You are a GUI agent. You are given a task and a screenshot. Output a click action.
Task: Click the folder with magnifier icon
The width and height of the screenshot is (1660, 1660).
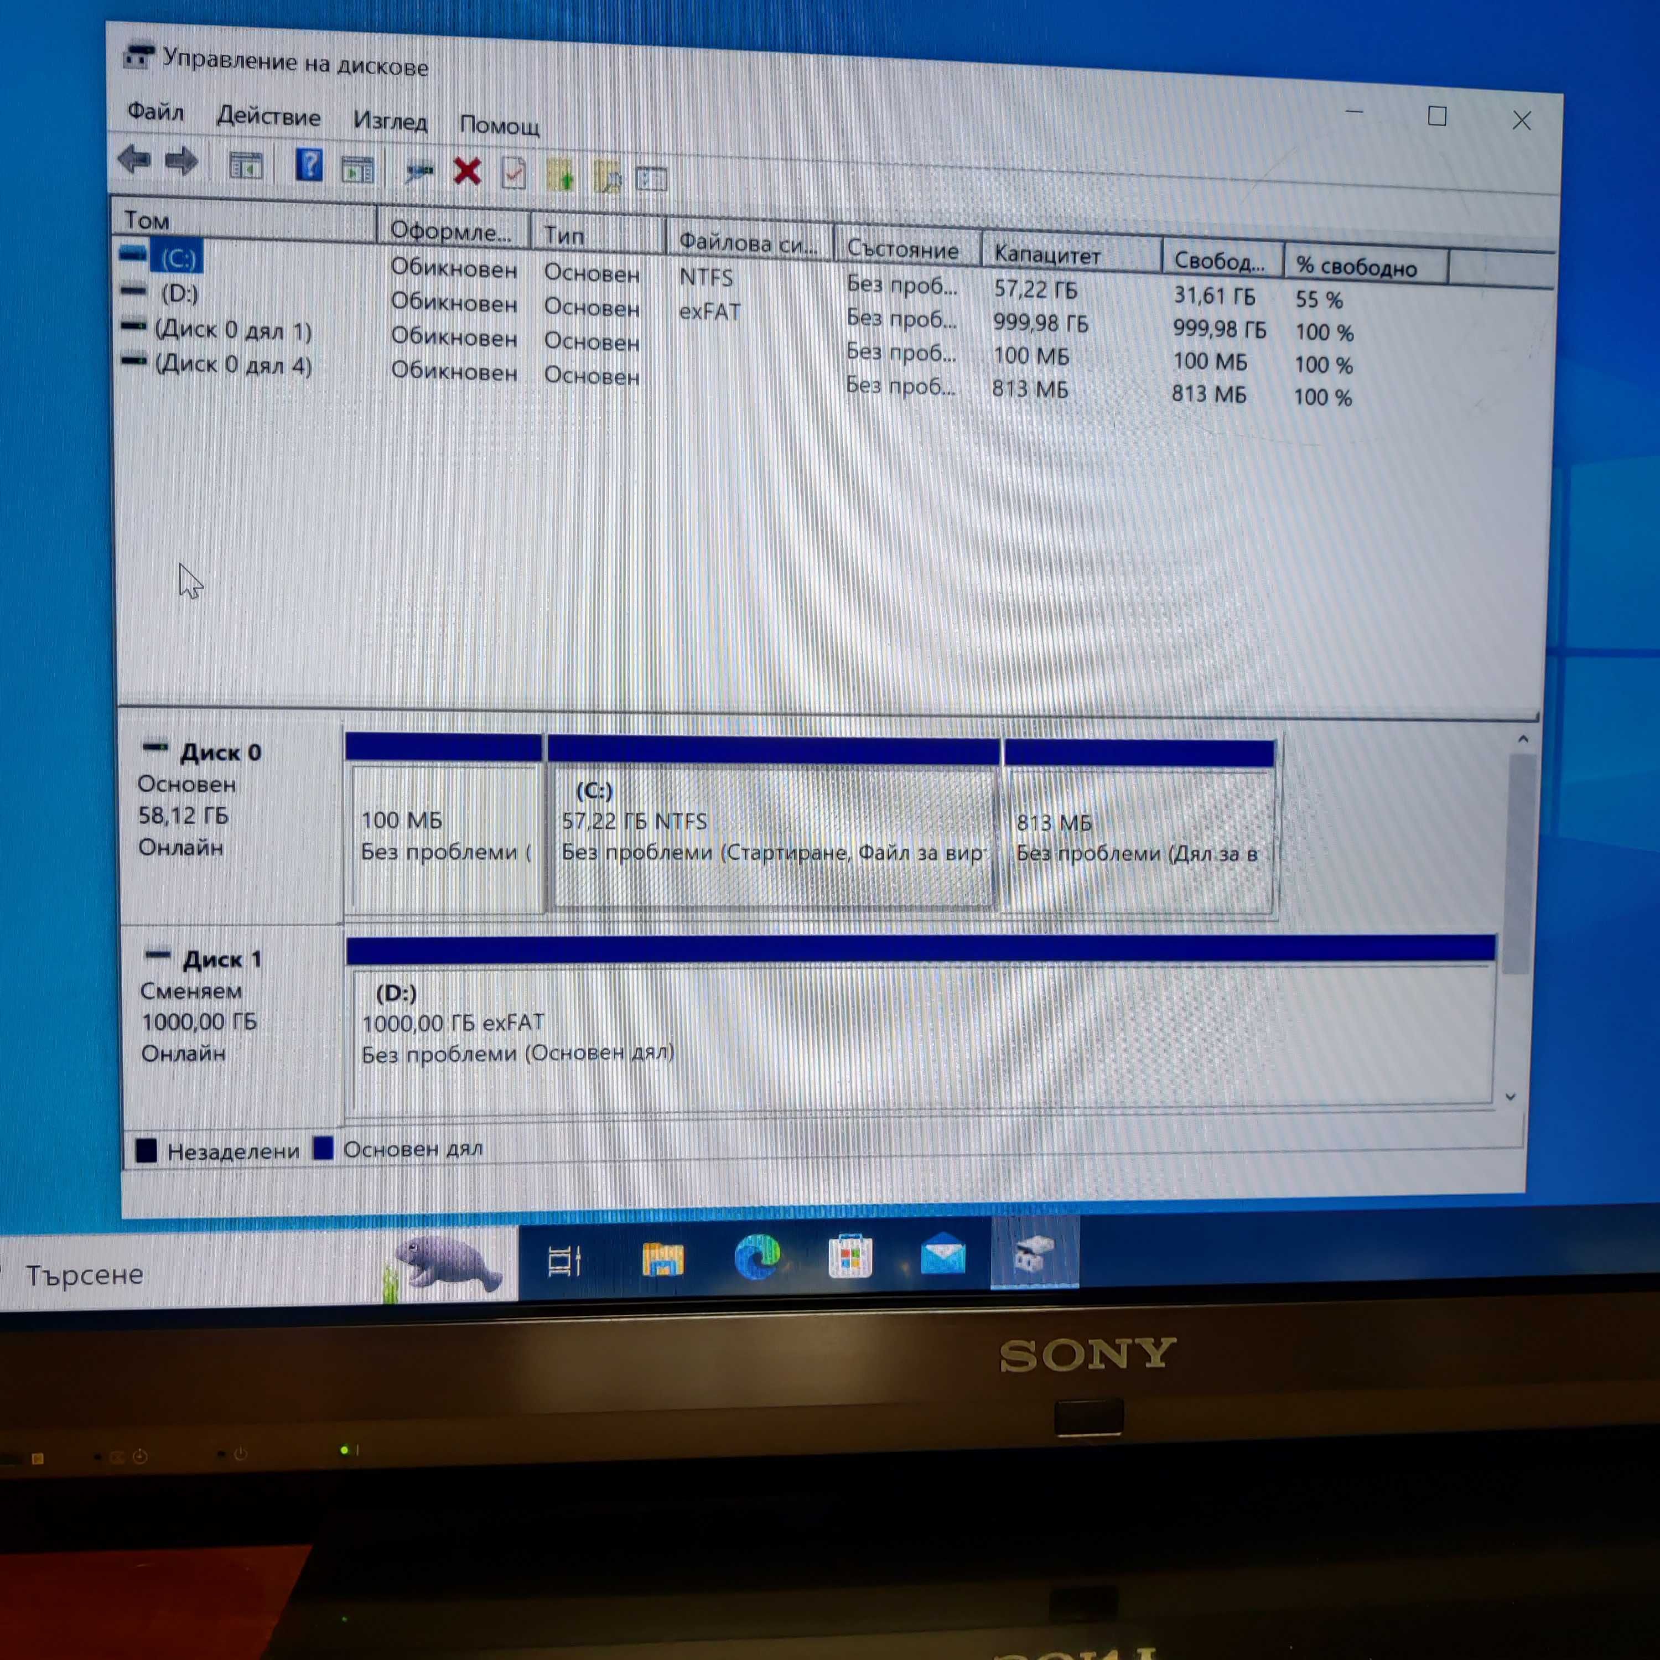[608, 176]
